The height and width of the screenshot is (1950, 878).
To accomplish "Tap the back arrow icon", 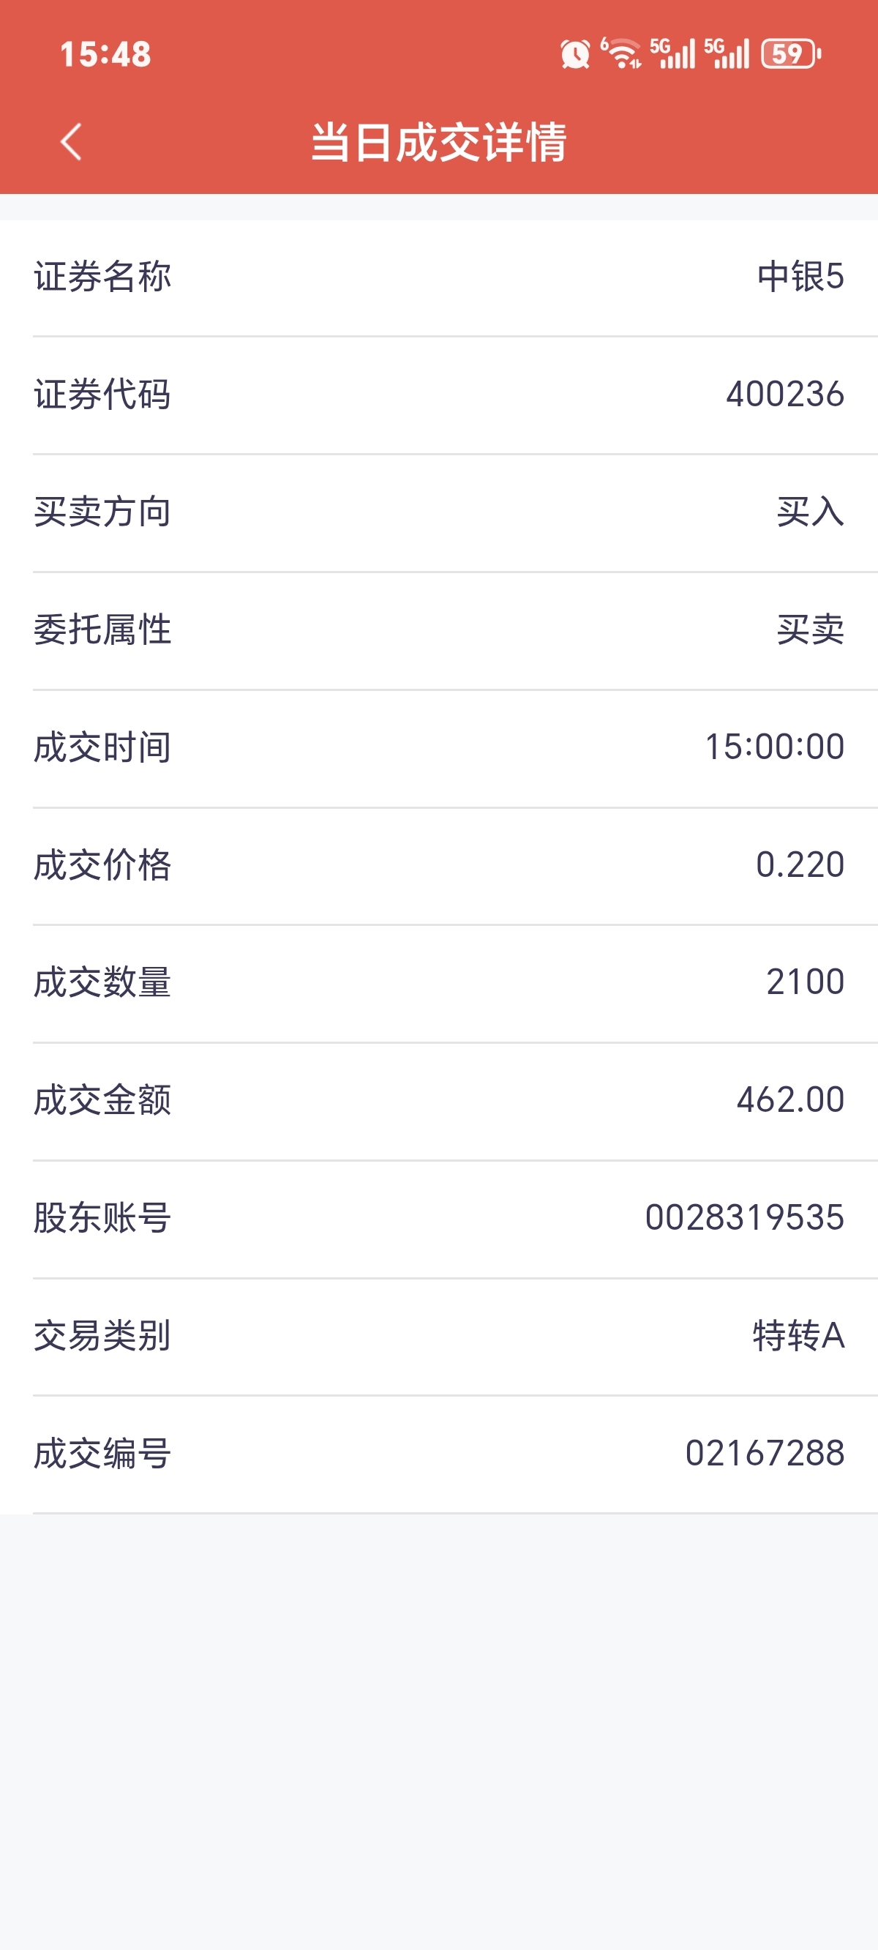I will [x=71, y=141].
